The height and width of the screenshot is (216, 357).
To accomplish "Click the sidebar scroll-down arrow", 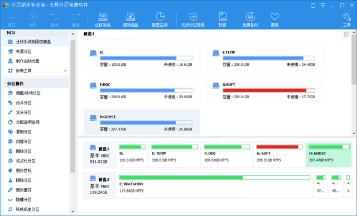I will click(73, 212).
